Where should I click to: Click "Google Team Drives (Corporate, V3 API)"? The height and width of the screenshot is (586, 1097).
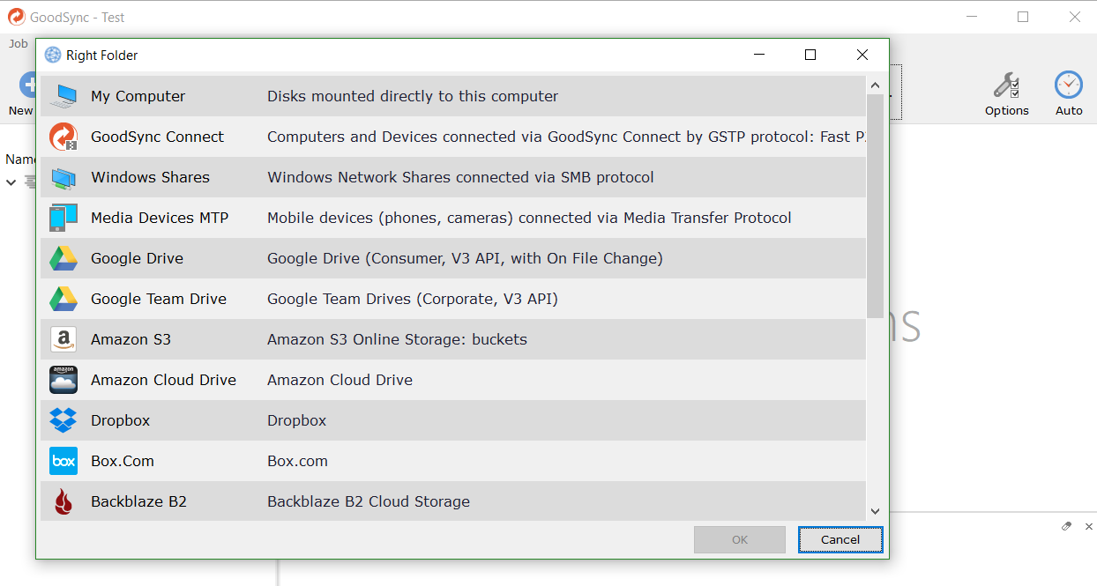tap(413, 299)
